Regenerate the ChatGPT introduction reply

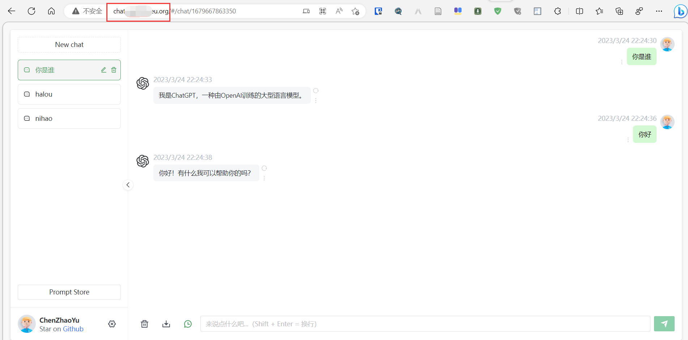pyautogui.click(x=316, y=90)
